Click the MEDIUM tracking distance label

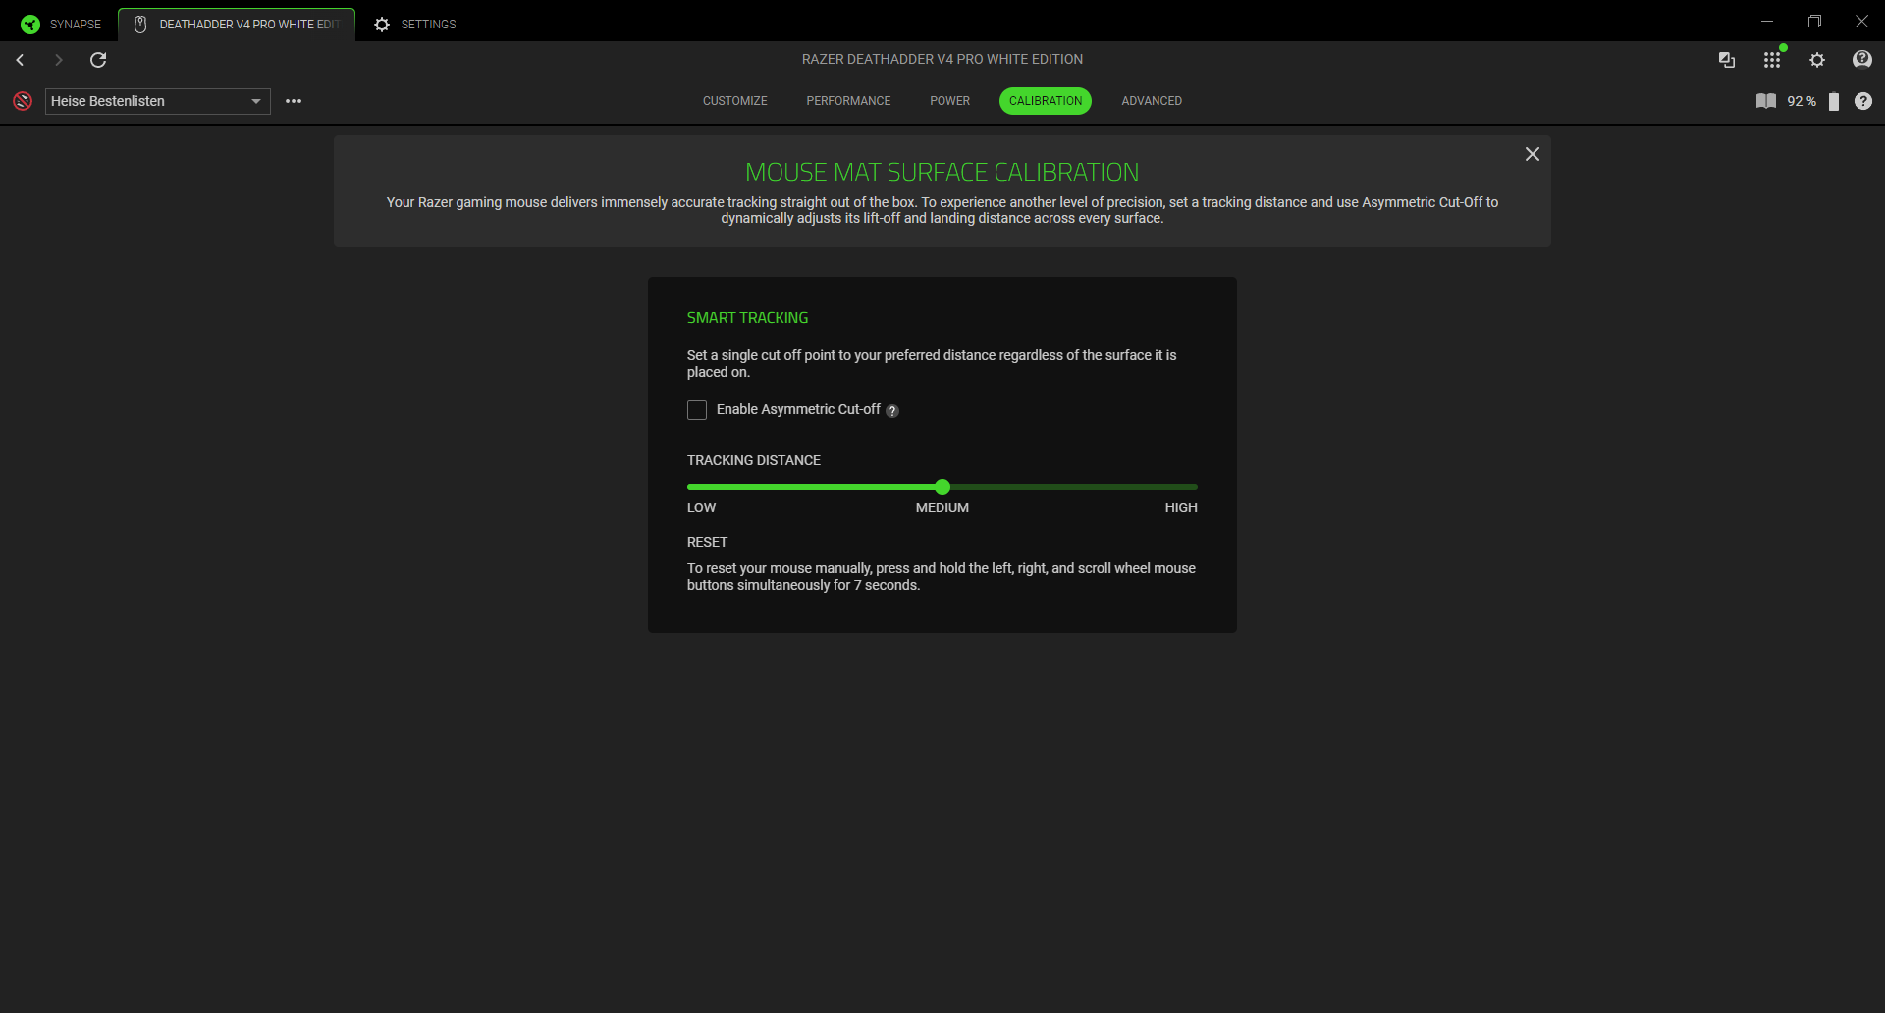tap(942, 507)
